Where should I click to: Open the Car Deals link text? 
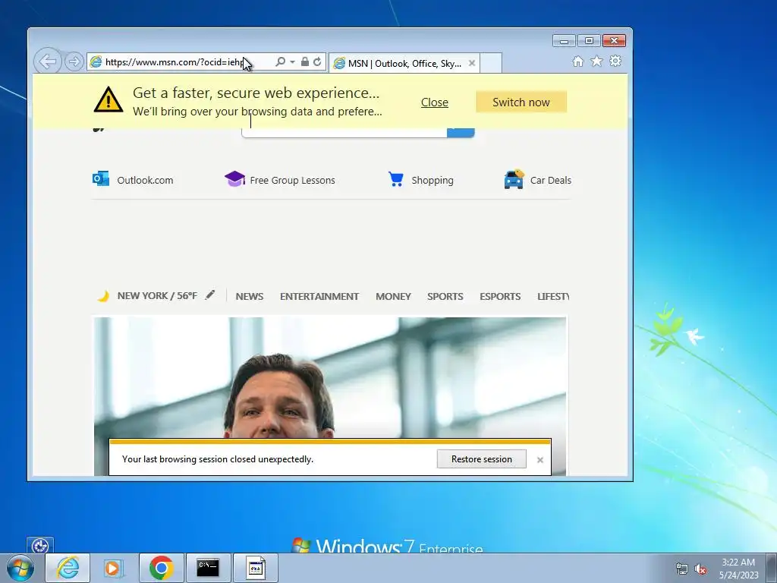point(551,181)
